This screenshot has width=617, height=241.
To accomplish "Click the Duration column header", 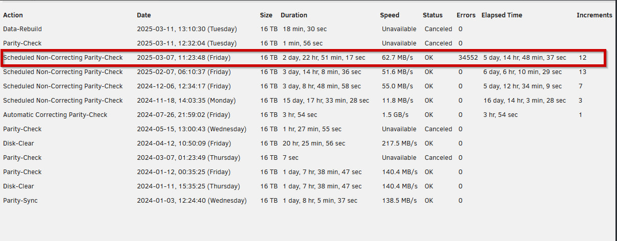I will pos(294,15).
